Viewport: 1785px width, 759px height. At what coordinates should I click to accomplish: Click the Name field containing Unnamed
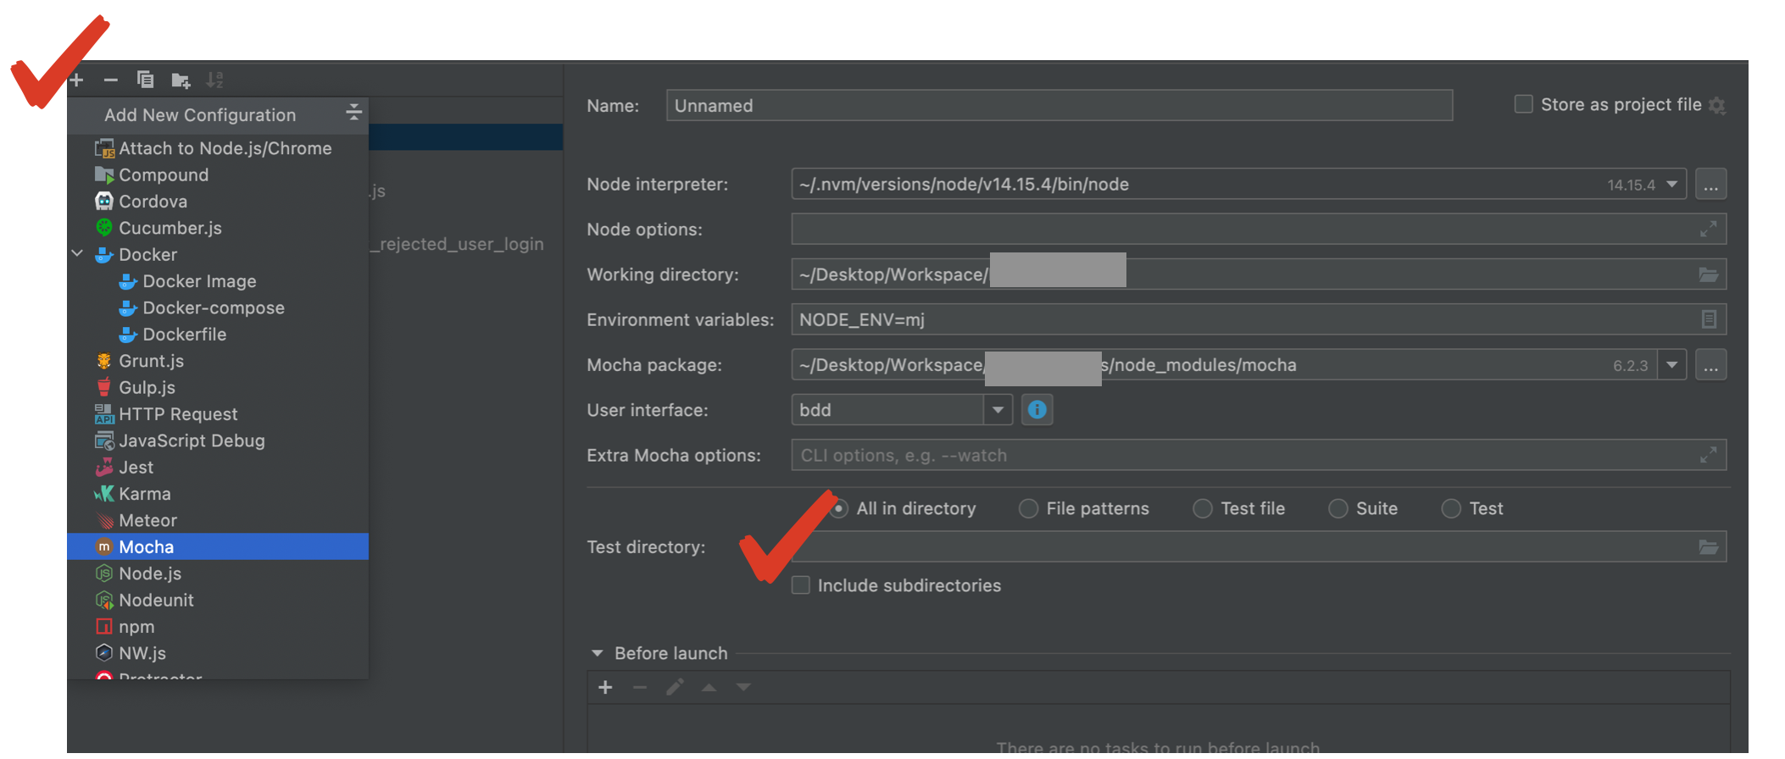pyautogui.click(x=1059, y=105)
